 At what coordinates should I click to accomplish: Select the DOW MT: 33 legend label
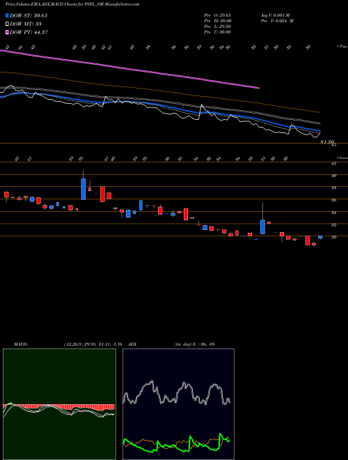tap(25, 24)
